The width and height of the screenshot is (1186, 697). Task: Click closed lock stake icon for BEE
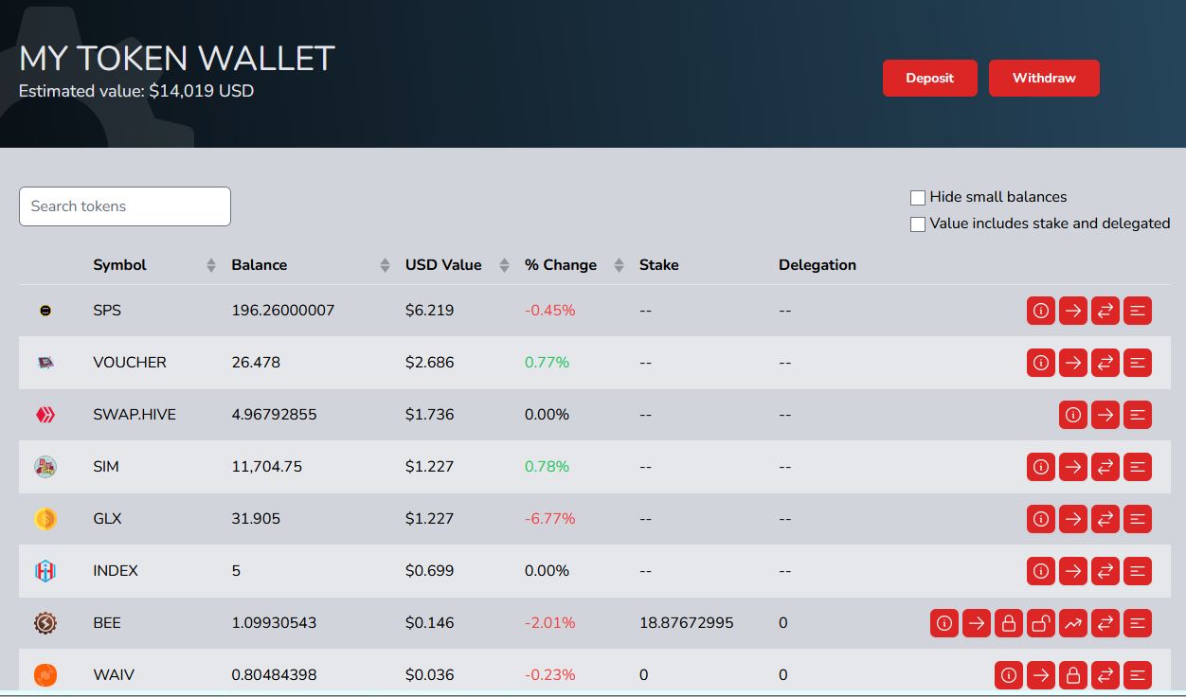(1009, 623)
